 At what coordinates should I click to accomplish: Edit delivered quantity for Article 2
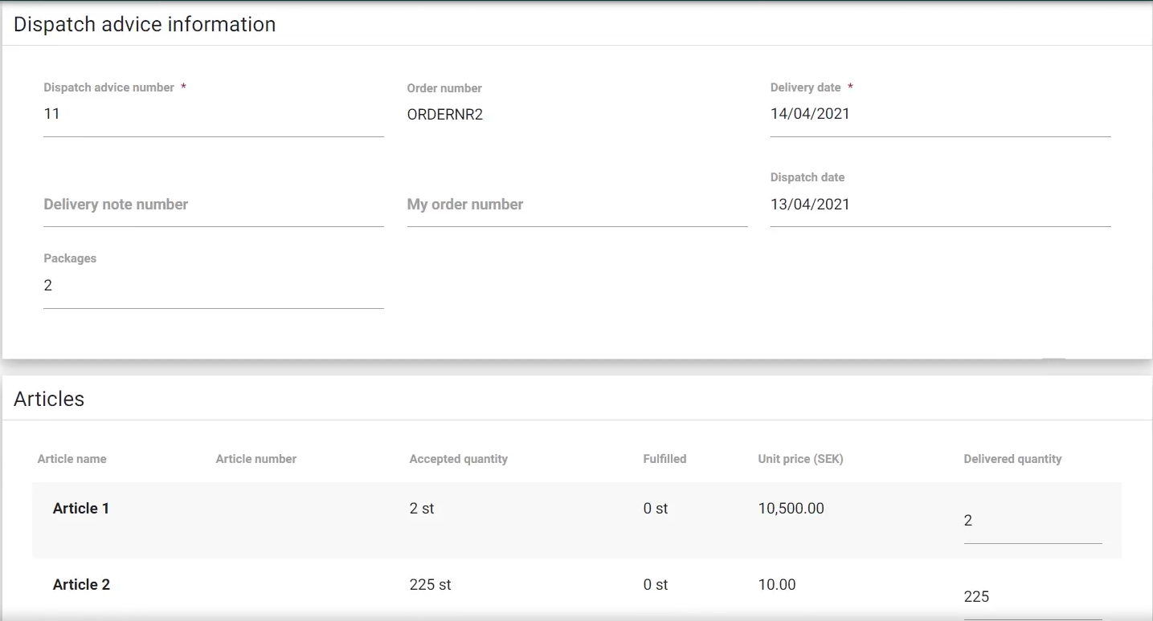tap(1032, 598)
